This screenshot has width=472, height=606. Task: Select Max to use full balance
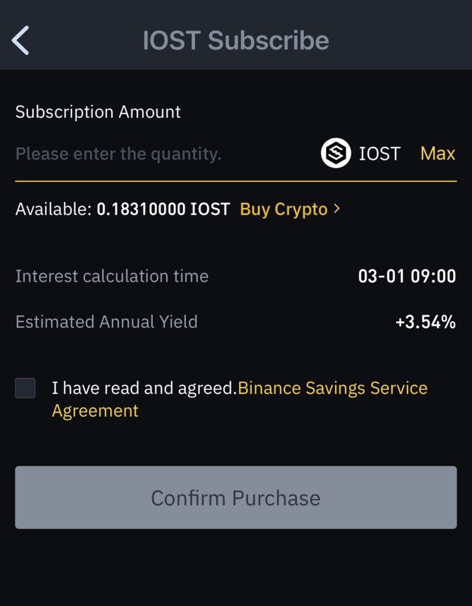[x=438, y=153]
